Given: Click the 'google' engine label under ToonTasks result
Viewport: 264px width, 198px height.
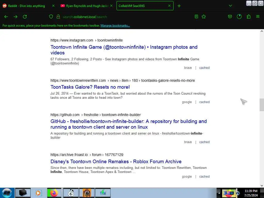Looking at the screenshot, I should (x=187, y=102).
